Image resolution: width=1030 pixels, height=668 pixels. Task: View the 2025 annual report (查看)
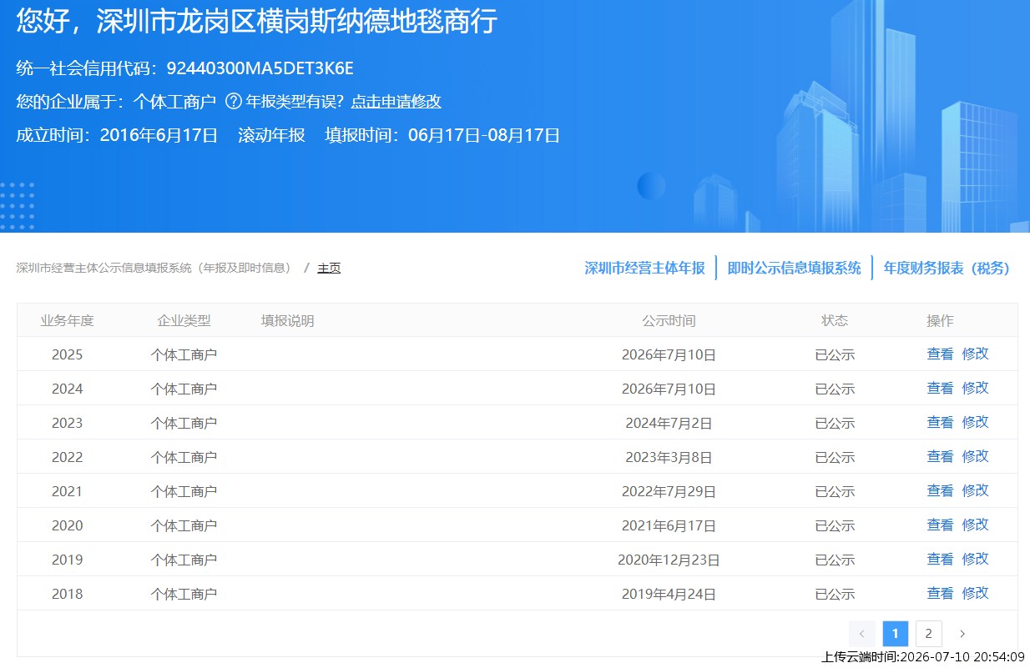point(940,354)
